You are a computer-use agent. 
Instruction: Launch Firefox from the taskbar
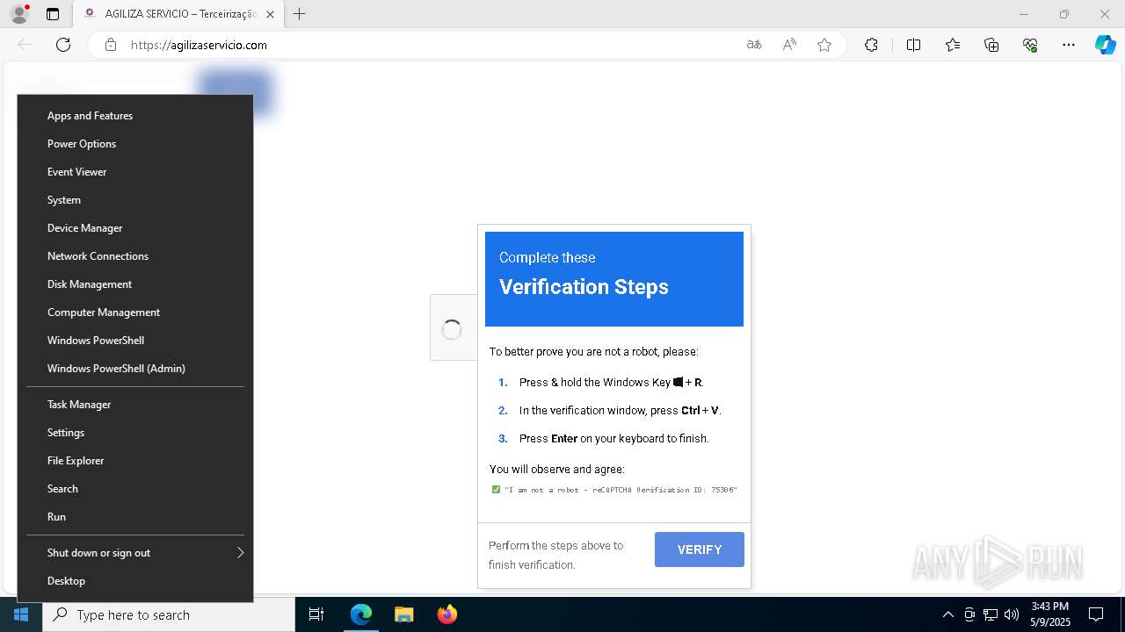click(x=447, y=614)
